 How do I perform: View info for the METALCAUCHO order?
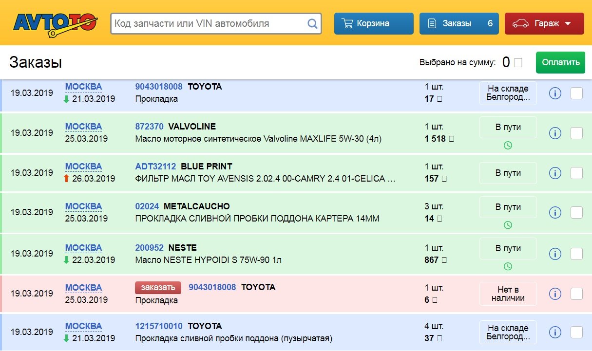pos(555,213)
